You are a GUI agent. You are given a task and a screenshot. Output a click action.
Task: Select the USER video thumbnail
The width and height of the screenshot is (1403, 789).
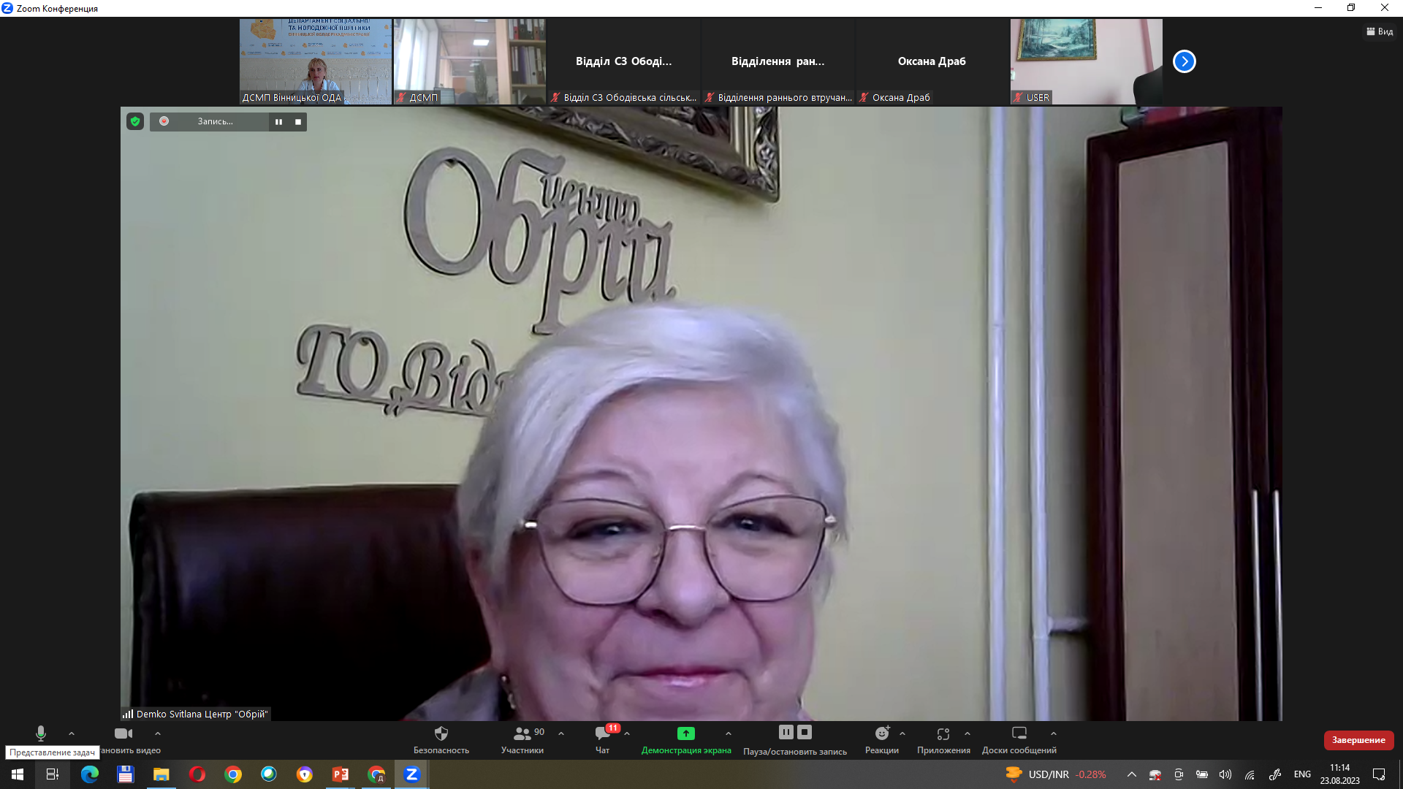pyautogui.click(x=1087, y=61)
